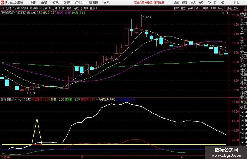Open the F10 company info button
The height and width of the screenshot is (159, 247).
[213, 8]
